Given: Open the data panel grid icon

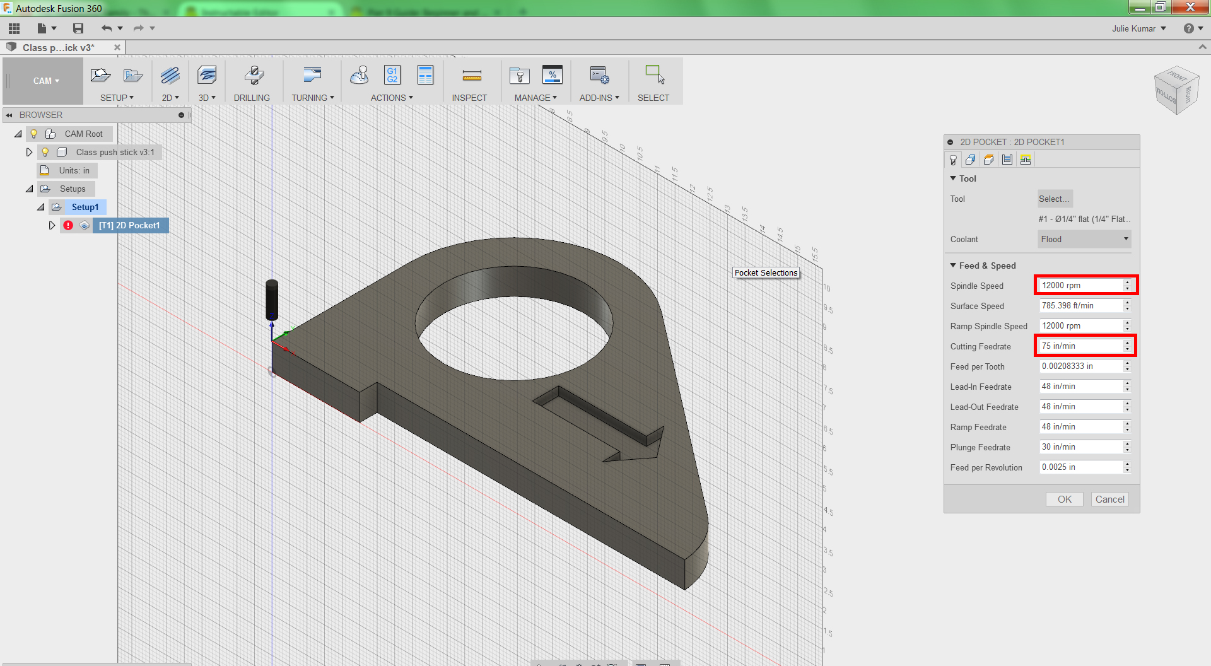Looking at the screenshot, I should click(x=14, y=28).
